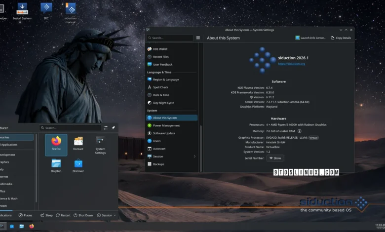The width and height of the screenshot is (385, 232).
Task: Open Firefox from the taskbar
Action: pos(32,226)
